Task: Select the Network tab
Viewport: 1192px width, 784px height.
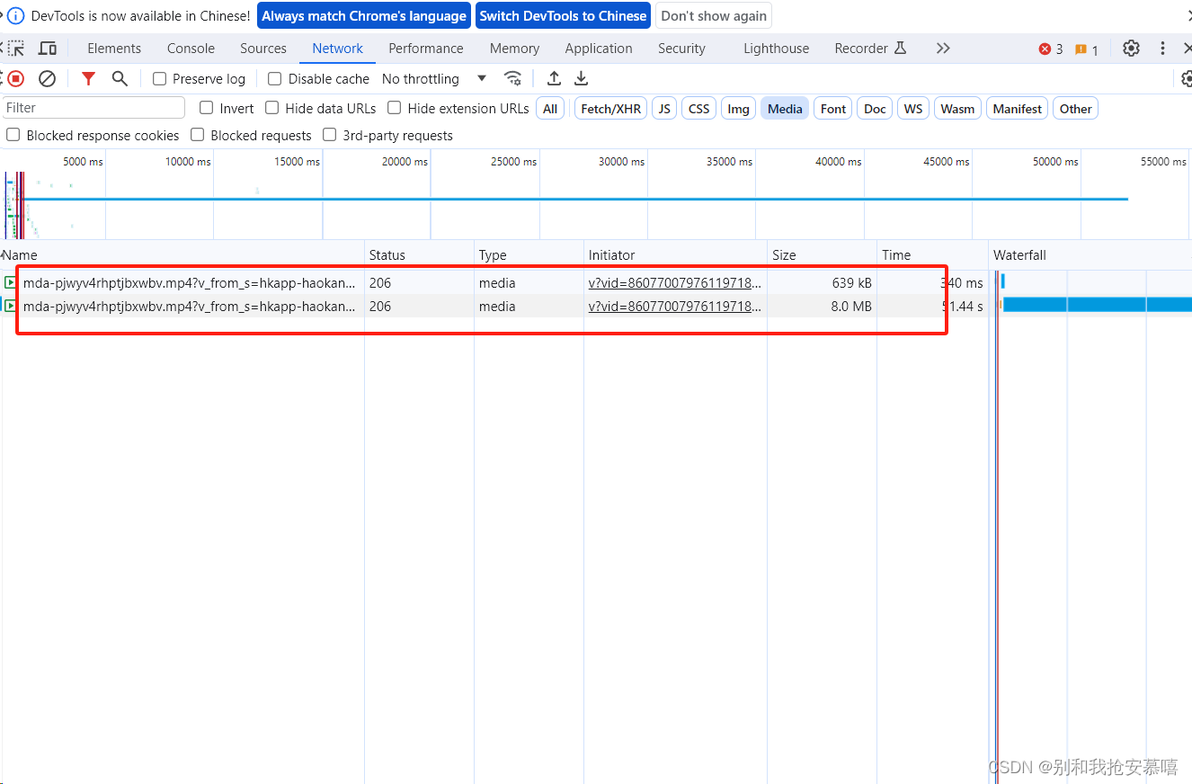Action: click(338, 49)
